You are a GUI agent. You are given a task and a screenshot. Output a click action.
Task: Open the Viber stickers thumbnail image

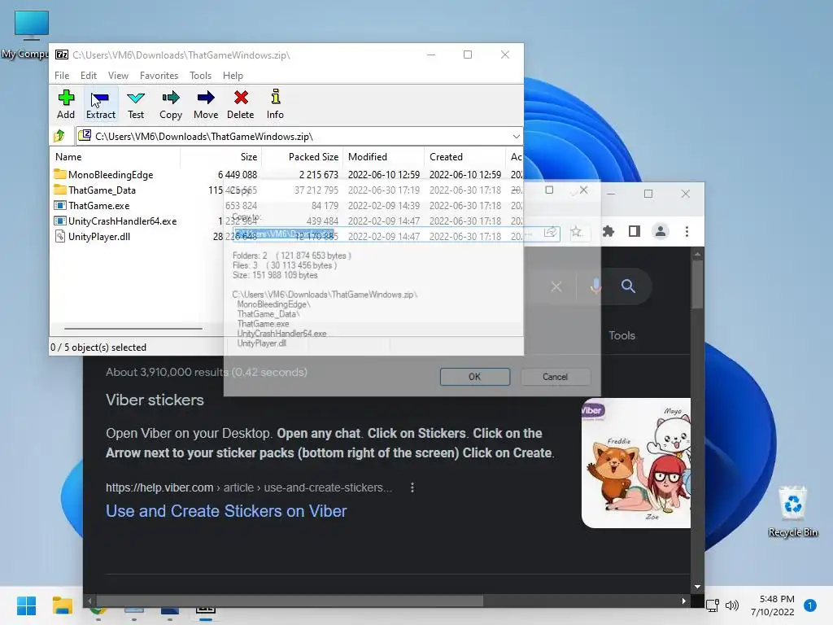(x=636, y=463)
